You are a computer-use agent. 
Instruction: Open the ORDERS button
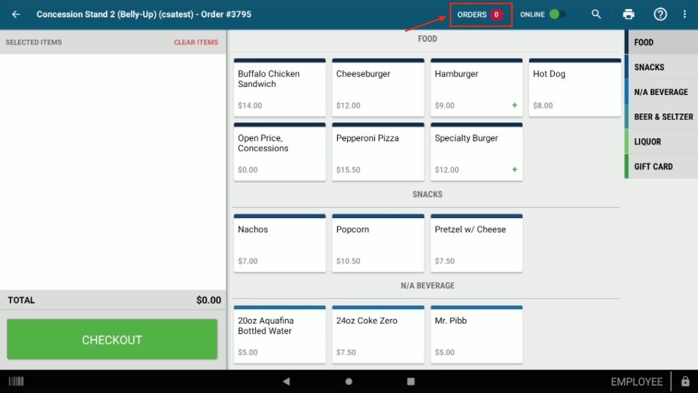[481, 14]
